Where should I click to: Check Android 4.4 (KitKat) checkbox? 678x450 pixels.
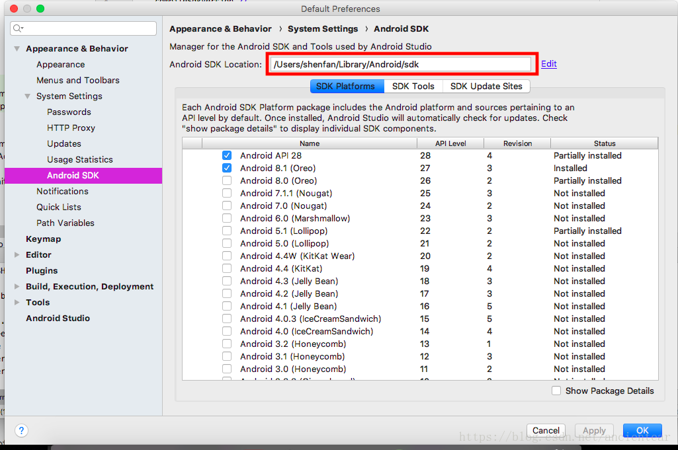[x=227, y=268]
